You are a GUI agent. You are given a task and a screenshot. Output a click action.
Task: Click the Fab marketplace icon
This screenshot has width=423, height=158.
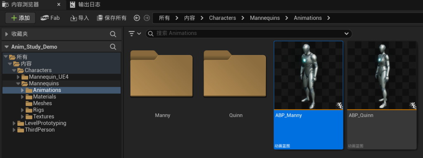(x=44, y=18)
